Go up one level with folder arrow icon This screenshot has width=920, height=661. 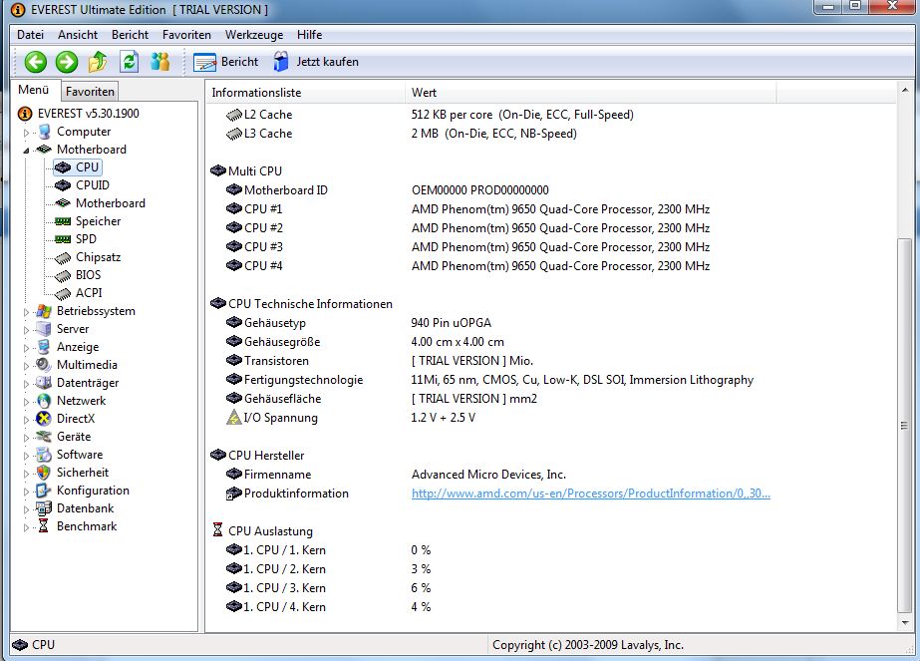coord(98,62)
